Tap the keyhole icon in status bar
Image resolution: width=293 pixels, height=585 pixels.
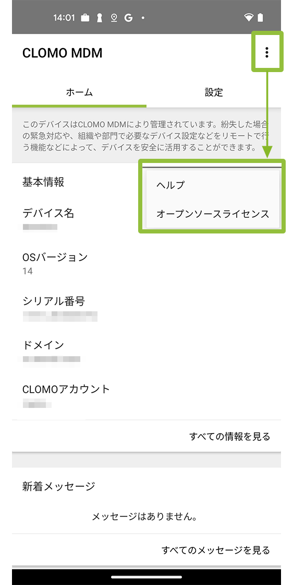[x=100, y=18]
